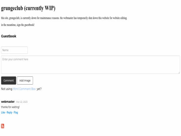Open the orange RSS feed icon
This screenshot has width=181, height=136.
click(3, 126)
